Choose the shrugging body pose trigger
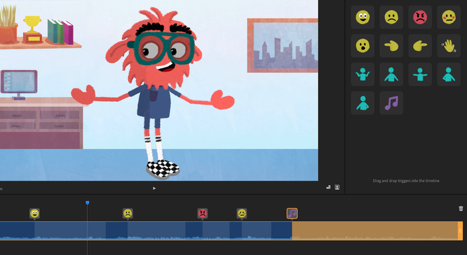 click(x=362, y=74)
